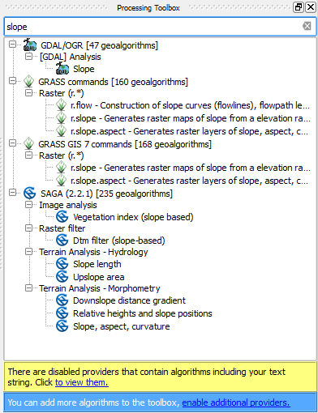This screenshot has height=413, width=318.
Task: Collapse Raster (r.*) under GRASS GIS 7
Action: click(28, 155)
